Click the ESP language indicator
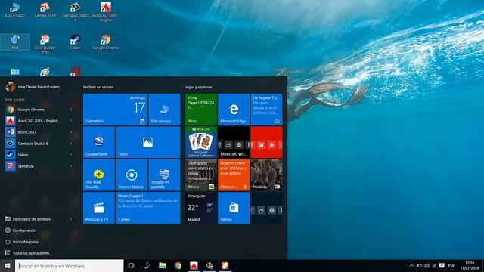484x272 pixels. (x=451, y=266)
